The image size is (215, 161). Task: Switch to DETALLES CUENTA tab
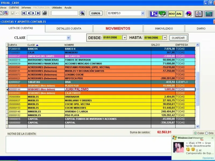click(x=69, y=29)
